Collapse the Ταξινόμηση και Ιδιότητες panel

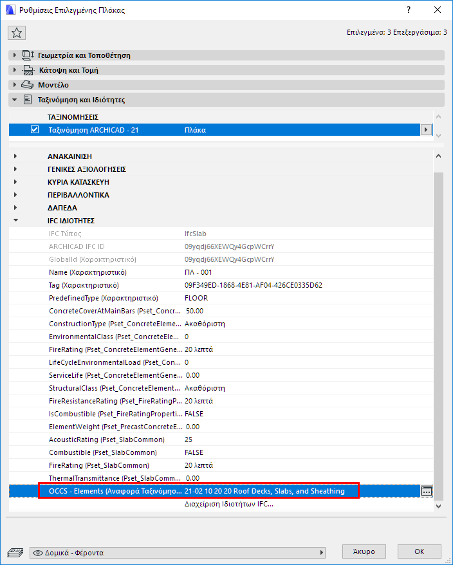pyautogui.click(x=14, y=100)
